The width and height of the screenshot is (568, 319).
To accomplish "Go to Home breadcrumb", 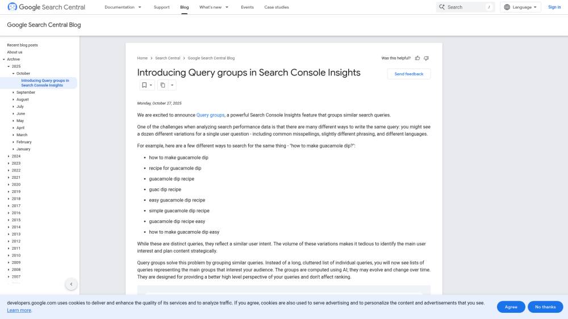I will tap(143, 58).
